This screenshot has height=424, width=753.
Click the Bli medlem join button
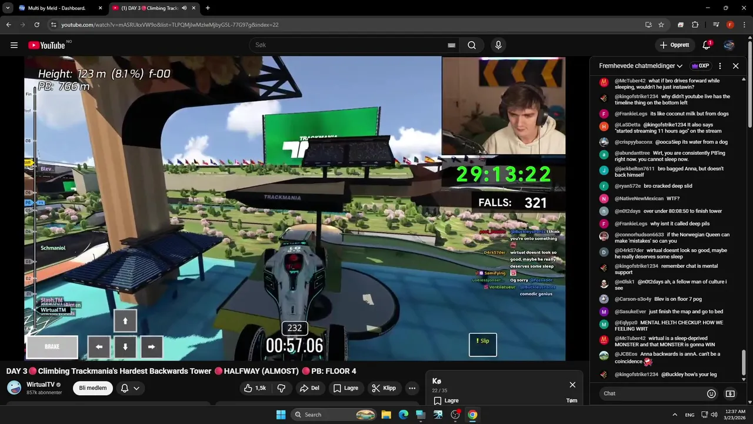pos(92,388)
